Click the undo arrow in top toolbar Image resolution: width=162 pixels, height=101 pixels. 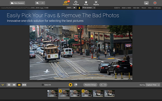(x=38, y=3)
